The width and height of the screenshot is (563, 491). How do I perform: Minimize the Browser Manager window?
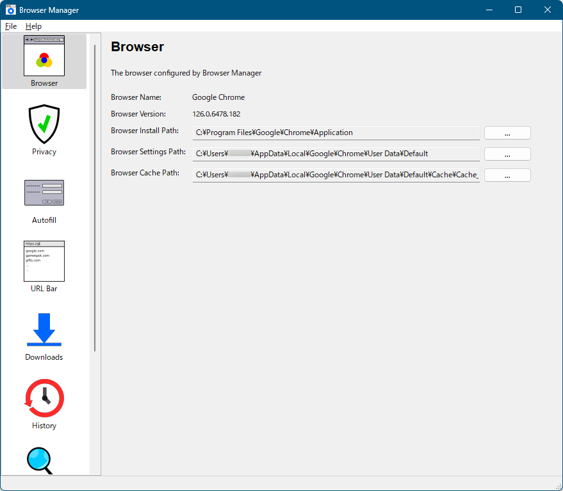pos(489,10)
